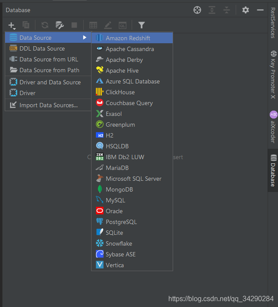Select HSQLDB data source

pyautogui.click(x=132, y=146)
